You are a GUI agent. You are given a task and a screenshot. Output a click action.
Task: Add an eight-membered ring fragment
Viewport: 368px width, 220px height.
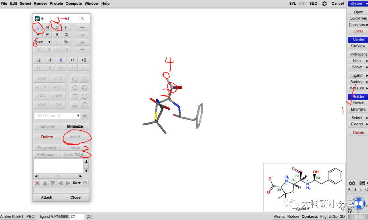(x=85, y=105)
